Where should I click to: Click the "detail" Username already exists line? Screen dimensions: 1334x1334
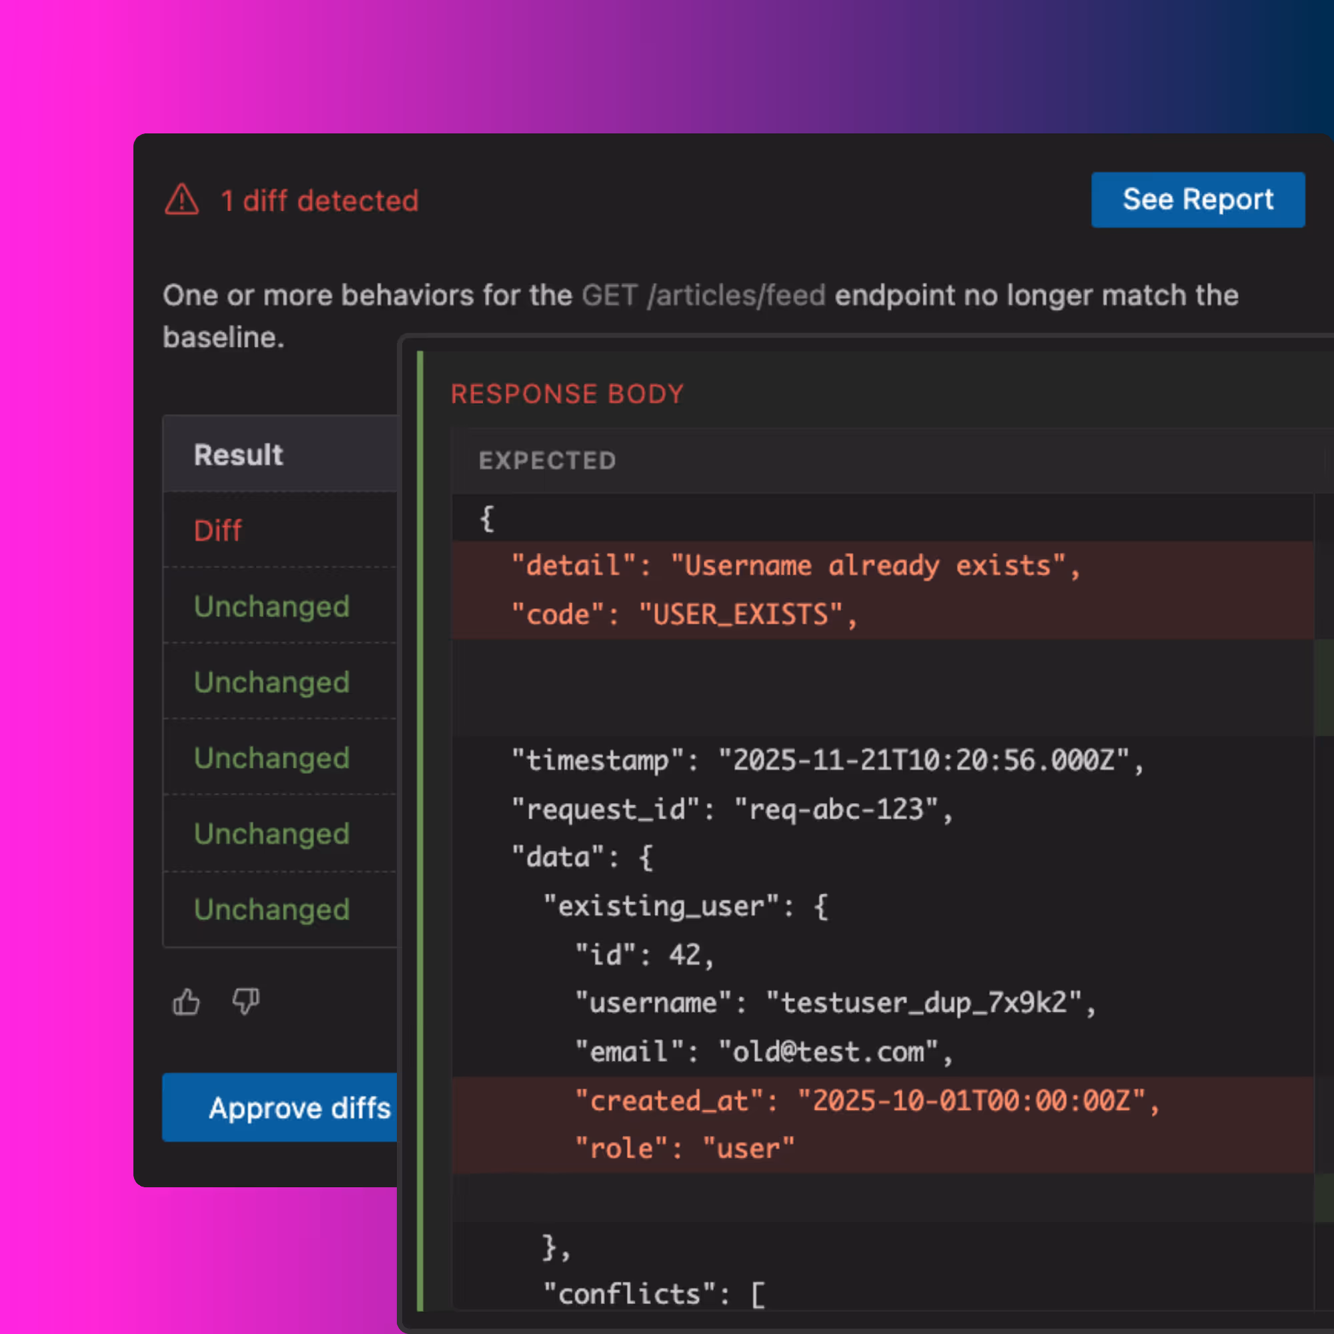click(796, 566)
